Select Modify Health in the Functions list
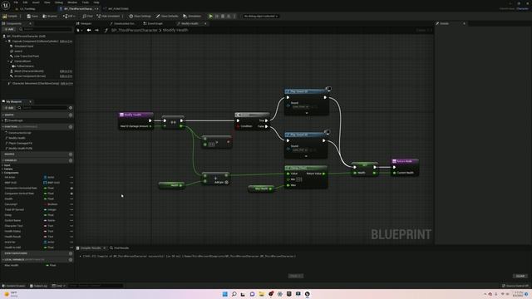 (17, 138)
